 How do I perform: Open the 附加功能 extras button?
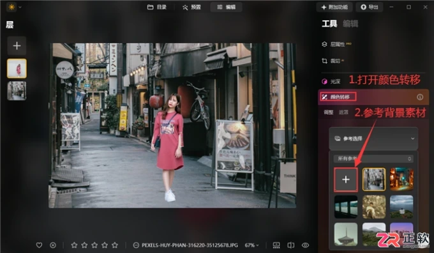[334, 7]
